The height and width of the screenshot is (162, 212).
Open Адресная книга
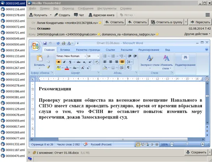point(102,15)
